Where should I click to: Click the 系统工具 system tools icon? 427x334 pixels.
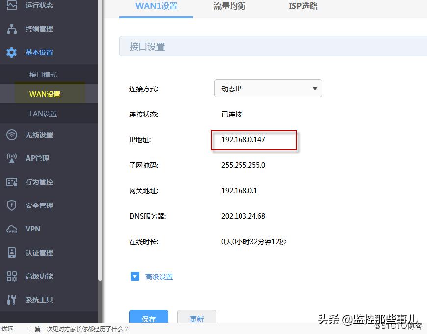[12, 300]
